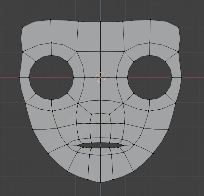Viewport: 204px width, 196px height.
Task: Select the leftmost outline vertex on the red axis
Action: tap(19, 78)
